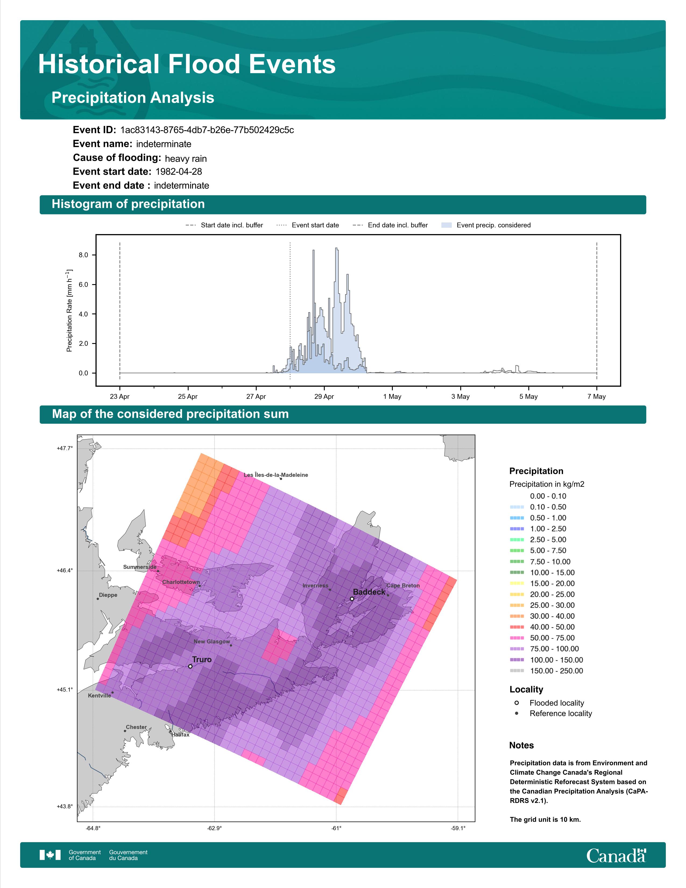
Task: Click the Event start date legend entry
Action: (x=308, y=225)
